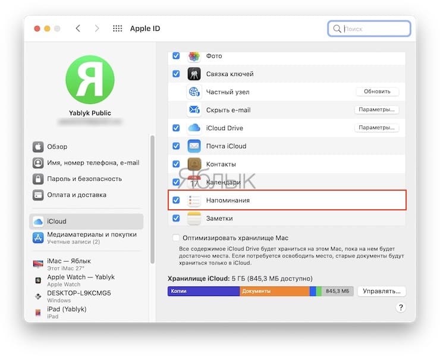Click the Apple logo icon beside Обзор
The width and height of the screenshot is (440, 356).
pos(38,147)
